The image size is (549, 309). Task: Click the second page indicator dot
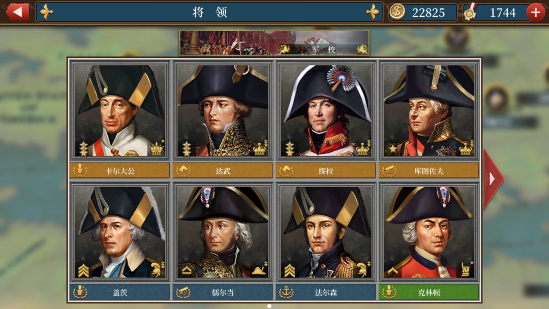276,306
